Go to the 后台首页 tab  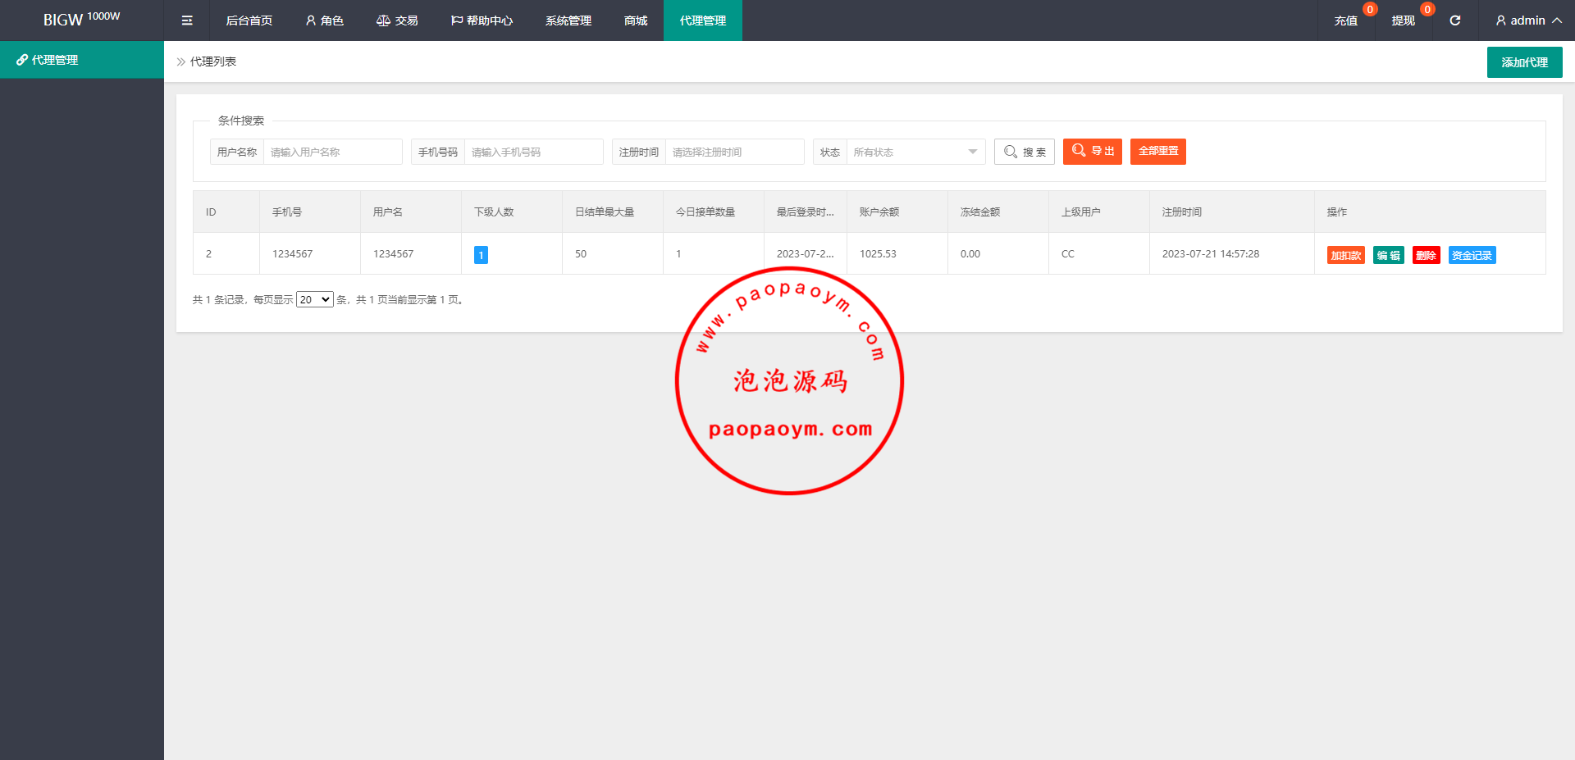tap(249, 20)
